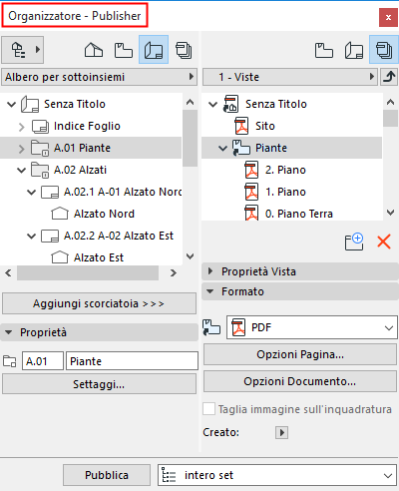The image size is (399, 491).
Task: Collapse the left Senza Titolo root node
Action: (x=12, y=105)
